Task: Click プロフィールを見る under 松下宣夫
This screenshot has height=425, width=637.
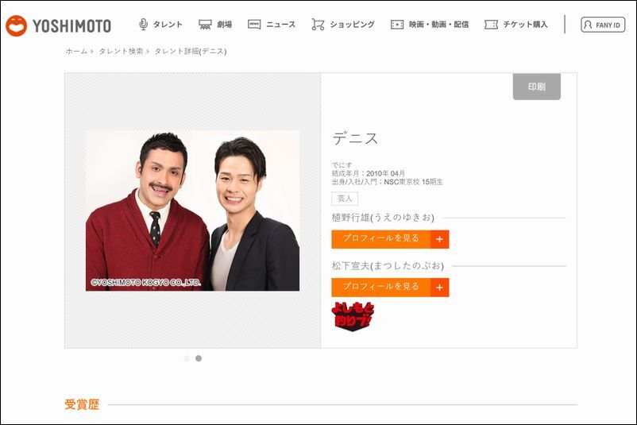Action: point(380,287)
